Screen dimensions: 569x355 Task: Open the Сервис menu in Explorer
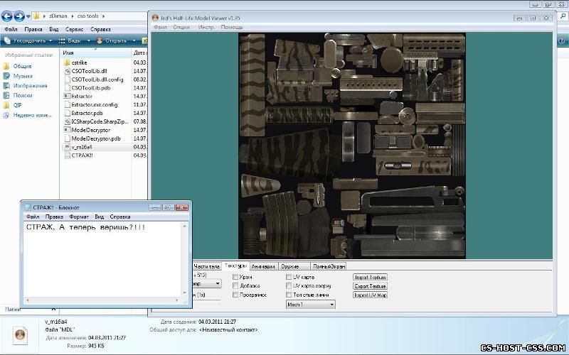[x=74, y=29]
